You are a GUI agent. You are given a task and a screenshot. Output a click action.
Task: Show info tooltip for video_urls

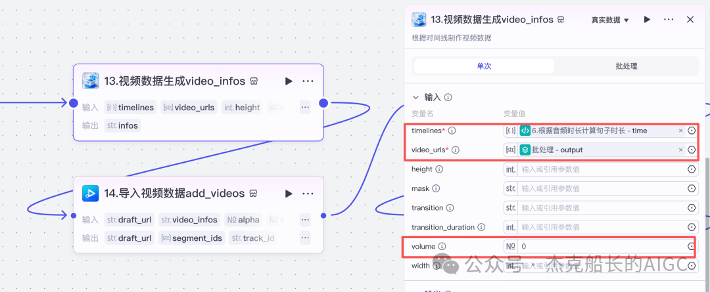(x=456, y=150)
